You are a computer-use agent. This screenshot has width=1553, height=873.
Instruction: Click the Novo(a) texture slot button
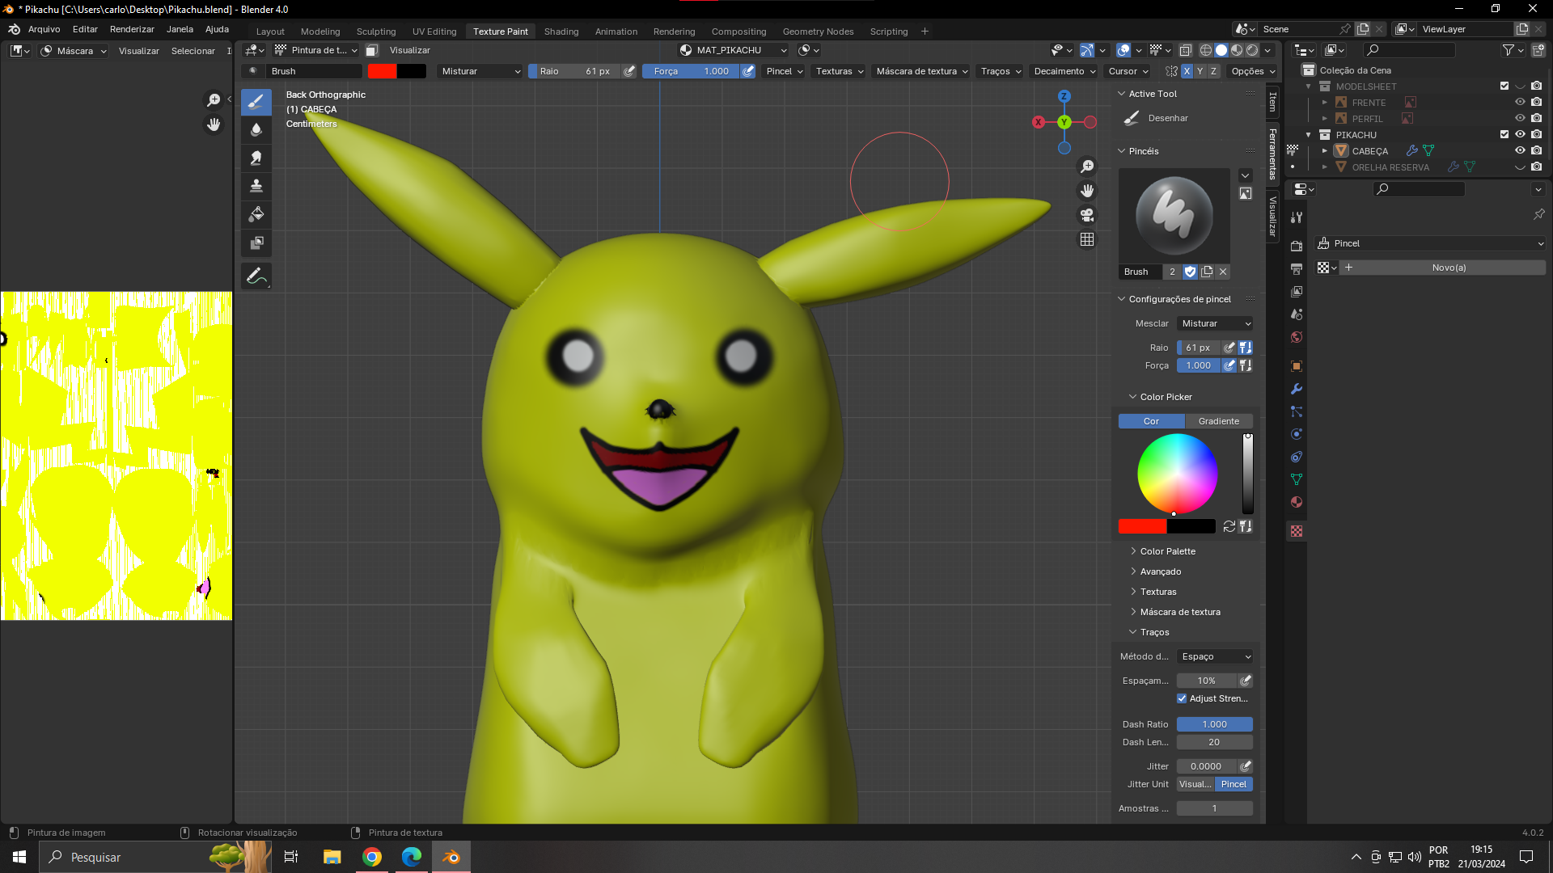[x=1448, y=268]
